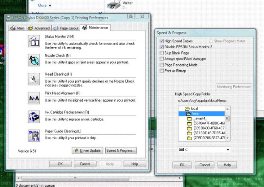Click the Writer printer icon behind the dialog
Viewport: 264px width, 187px height.
tap(114, 5)
